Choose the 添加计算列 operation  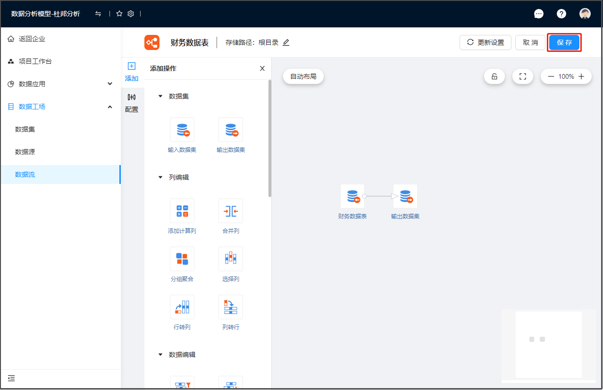(x=182, y=211)
